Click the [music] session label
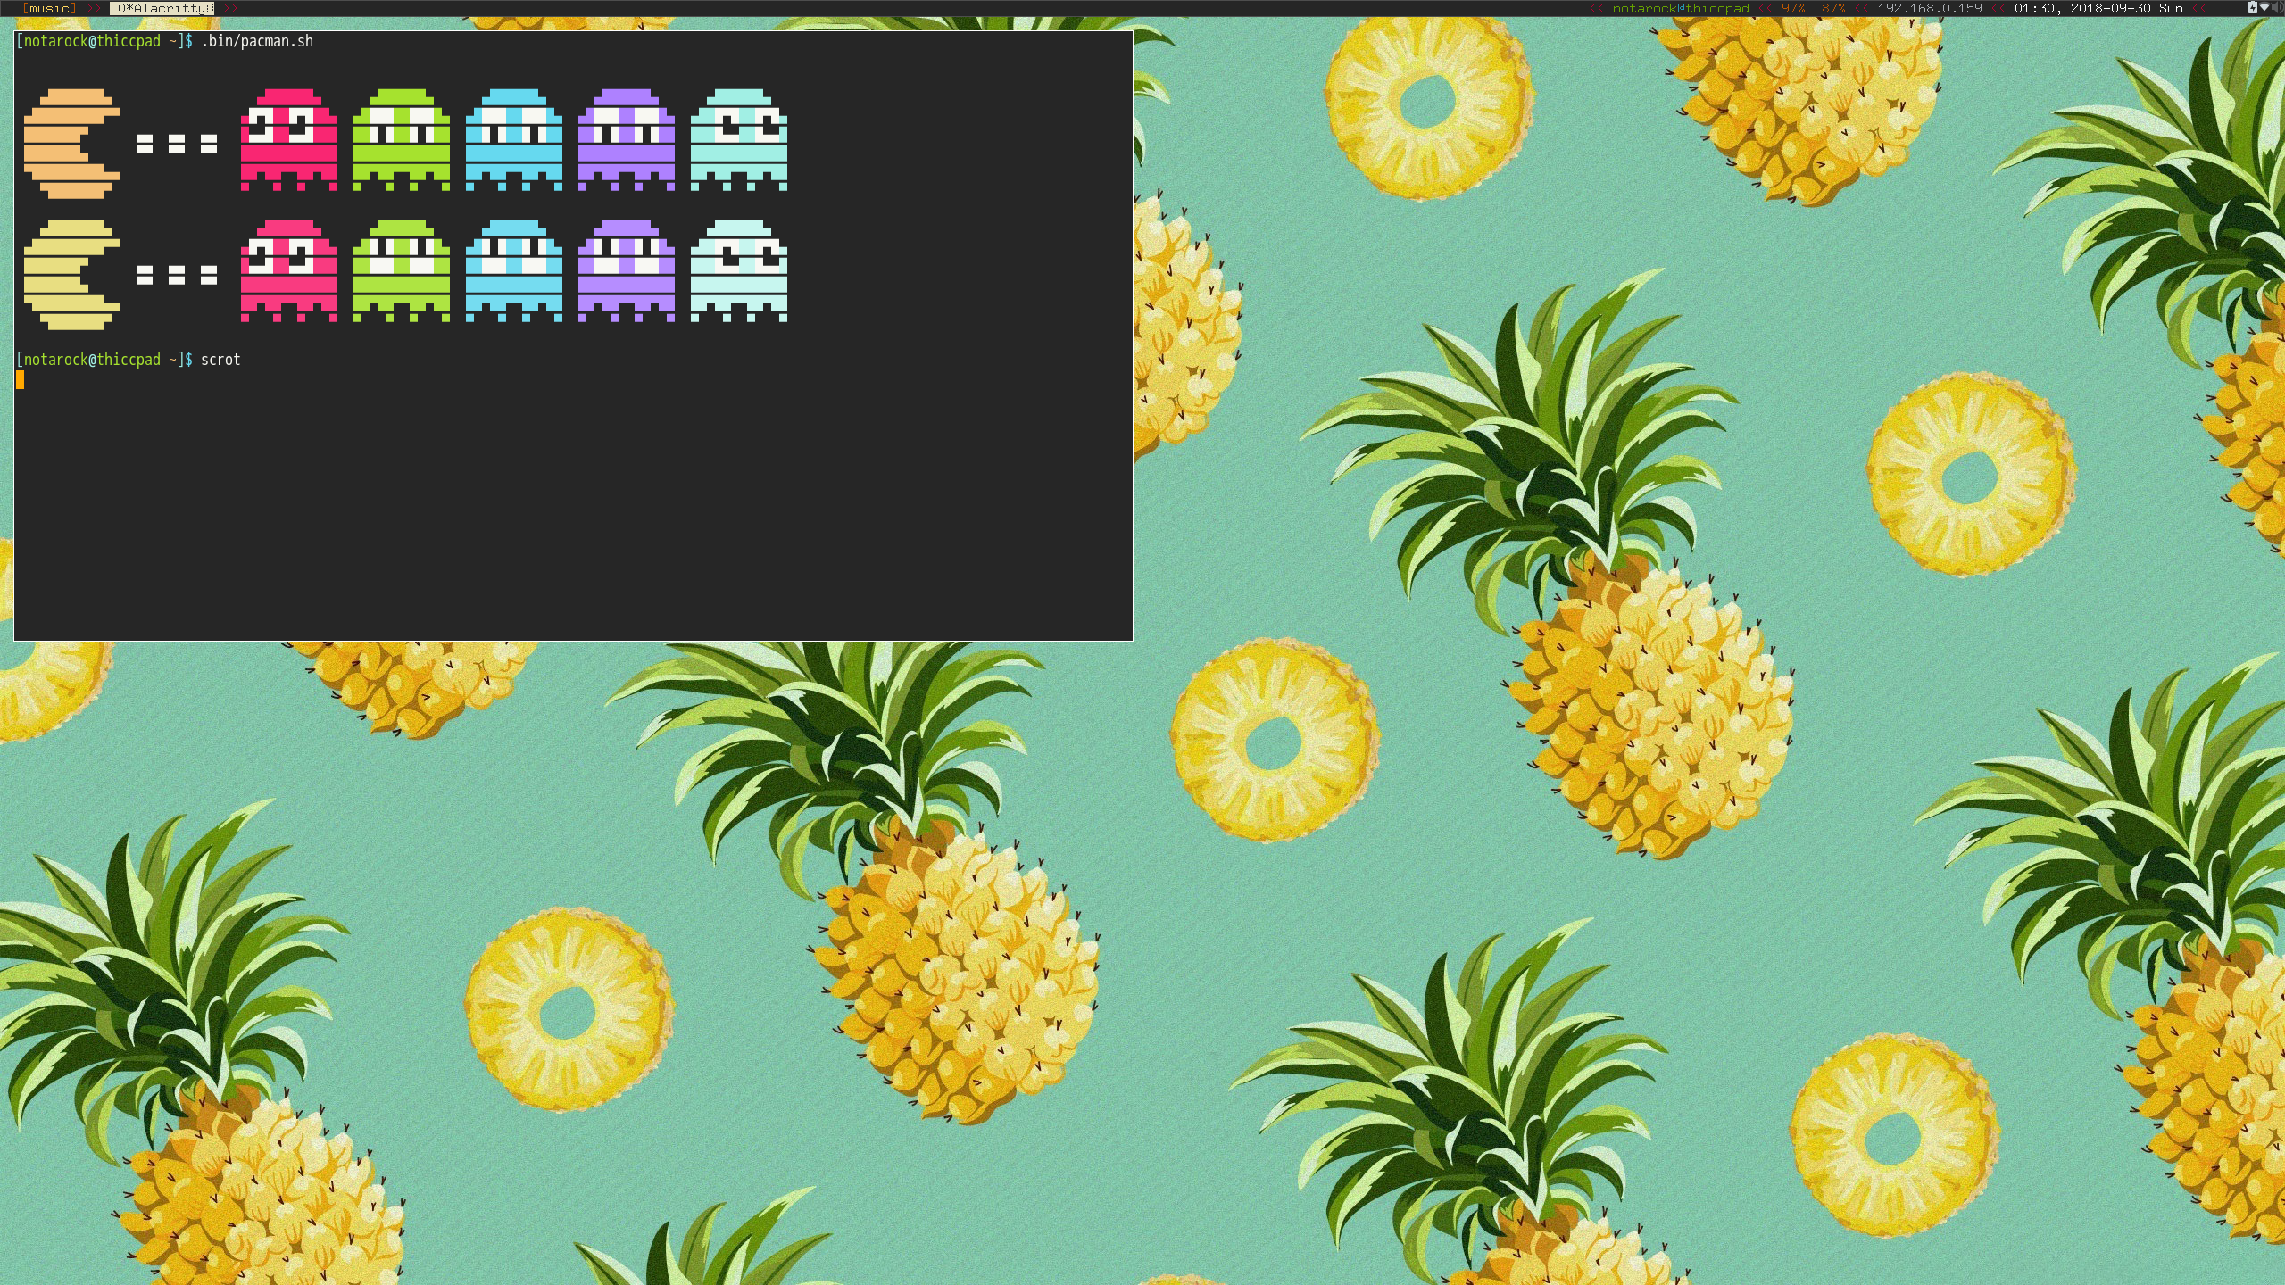This screenshot has height=1285, width=2285. (49, 8)
